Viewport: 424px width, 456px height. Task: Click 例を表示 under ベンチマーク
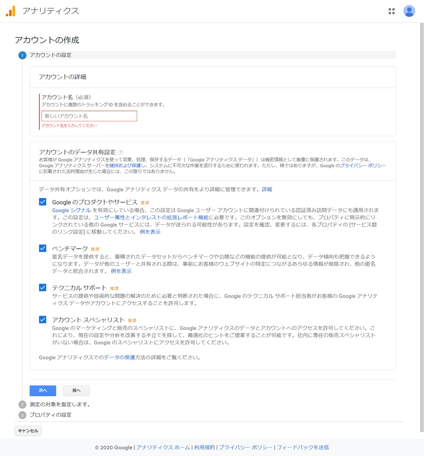[121, 271]
